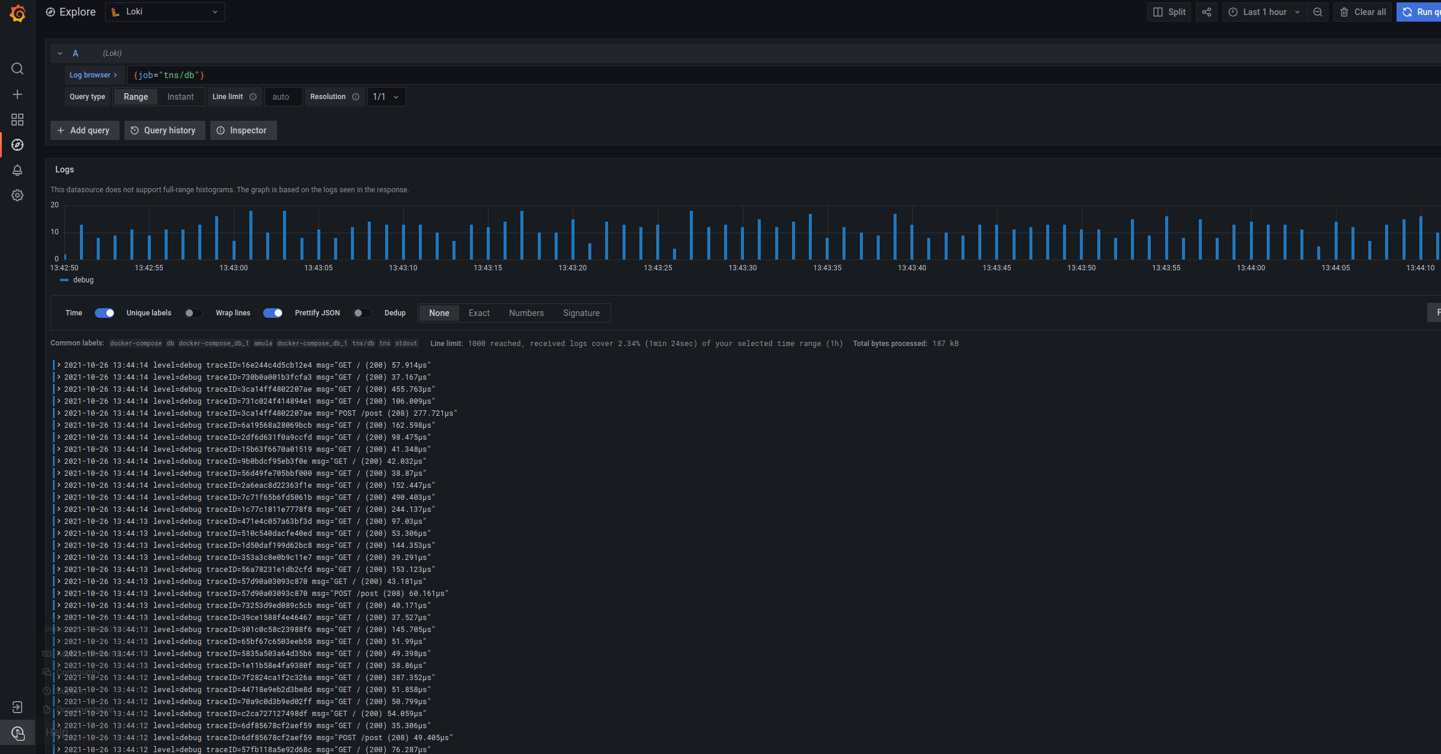Click the Split button

click(1169, 12)
